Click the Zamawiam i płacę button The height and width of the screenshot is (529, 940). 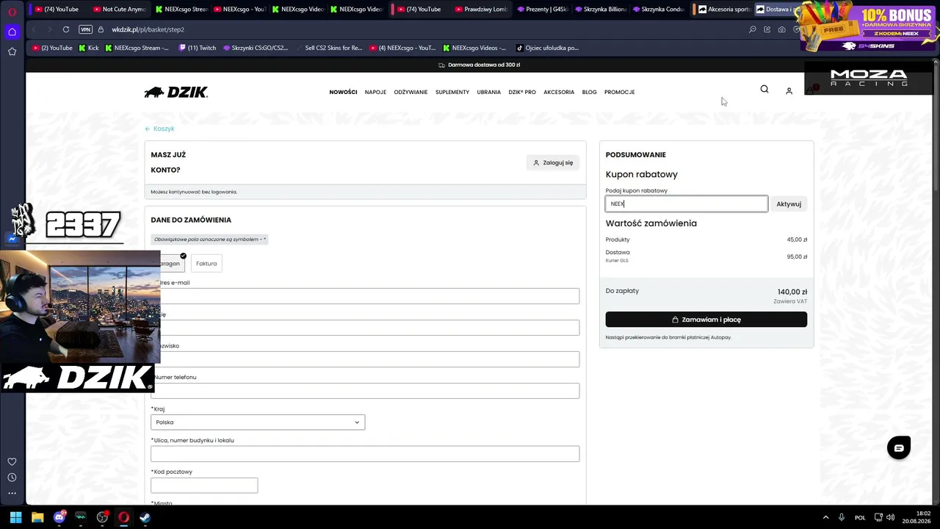click(x=706, y=320)
